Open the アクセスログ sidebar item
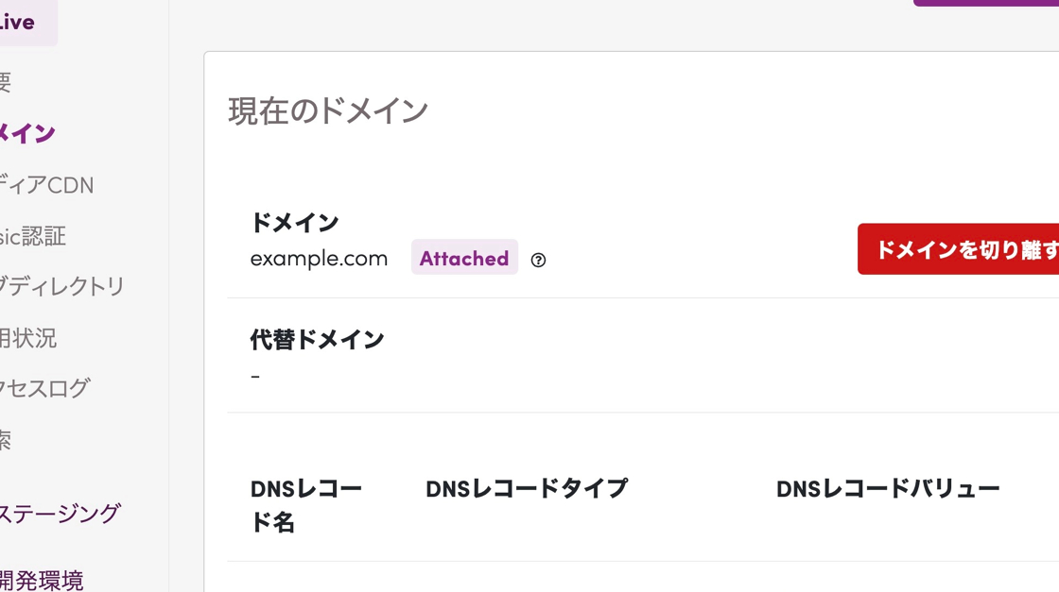The image size is (1059, 592). (45, 388)
